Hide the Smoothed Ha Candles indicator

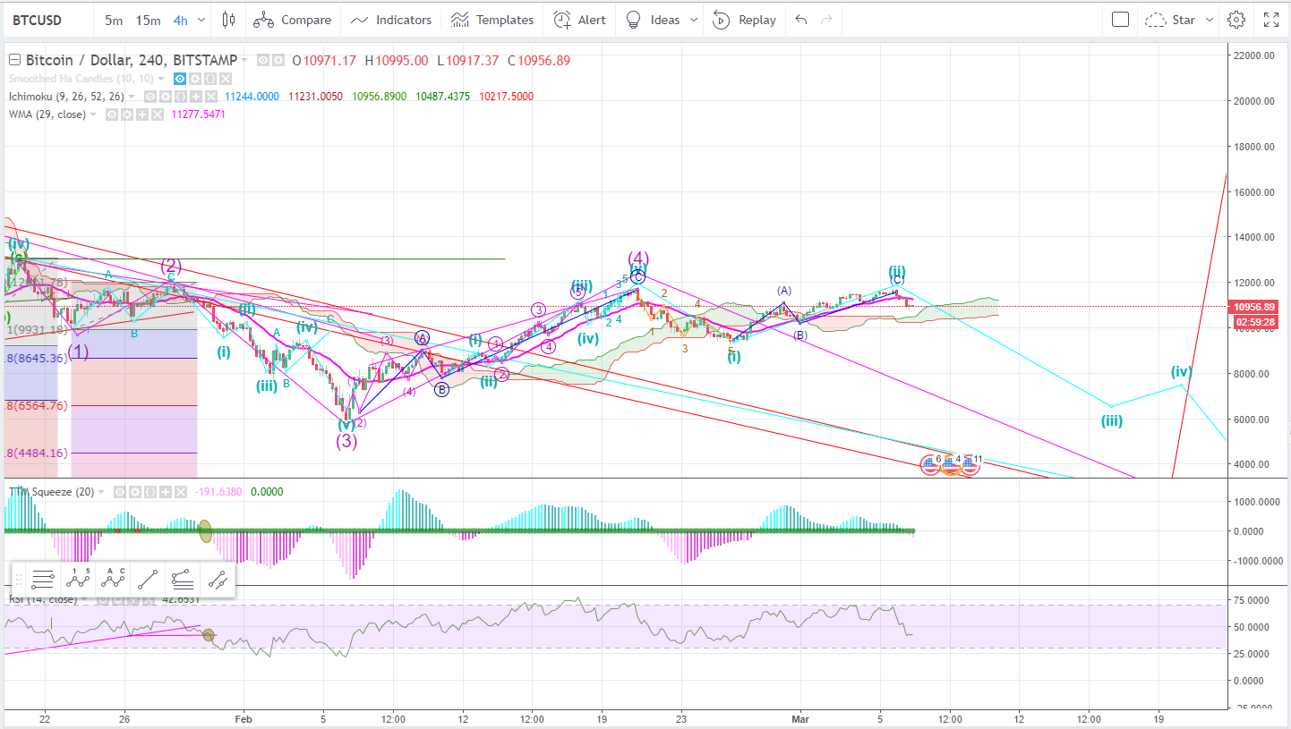(180, 79)
